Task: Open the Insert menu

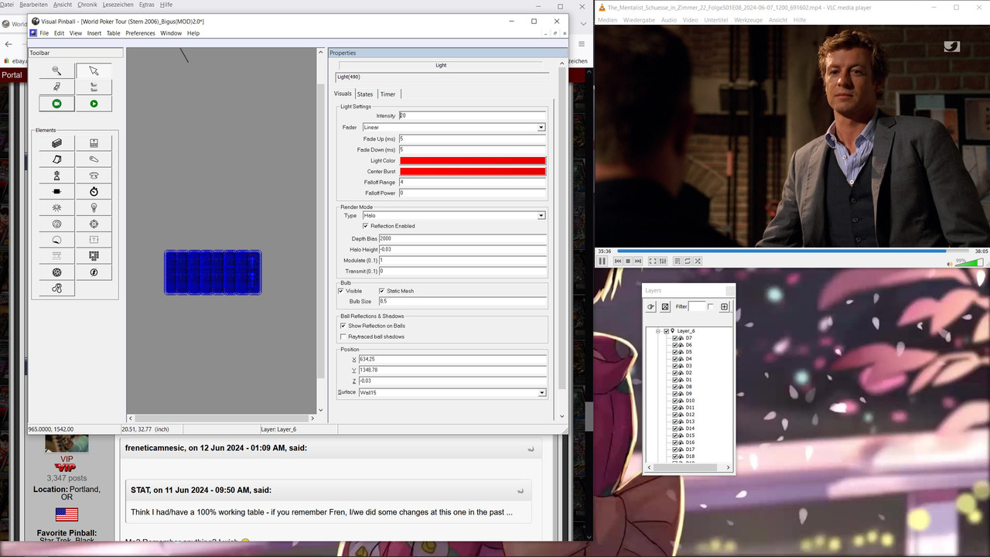Action: [94, 33]
